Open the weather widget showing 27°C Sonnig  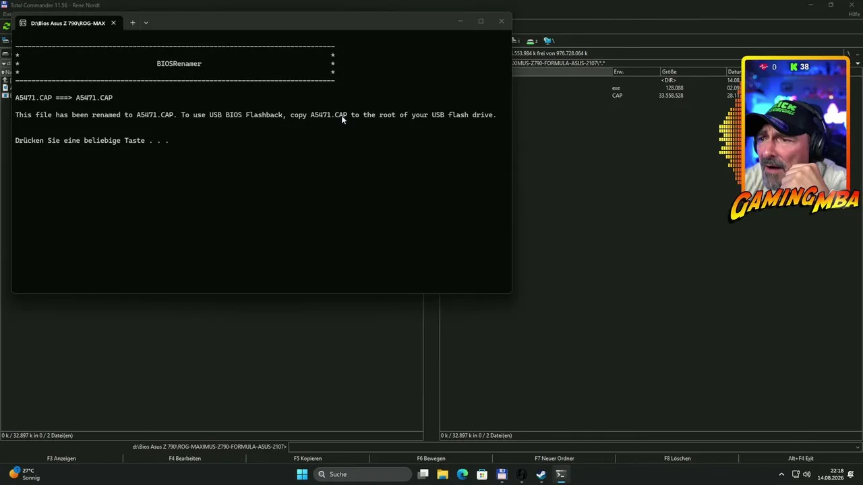pos(24,474)
